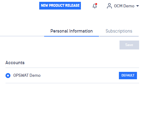148x129 pixels.
Task: Click the user profile silhouette icon
Action: click(x=109, y=6)
